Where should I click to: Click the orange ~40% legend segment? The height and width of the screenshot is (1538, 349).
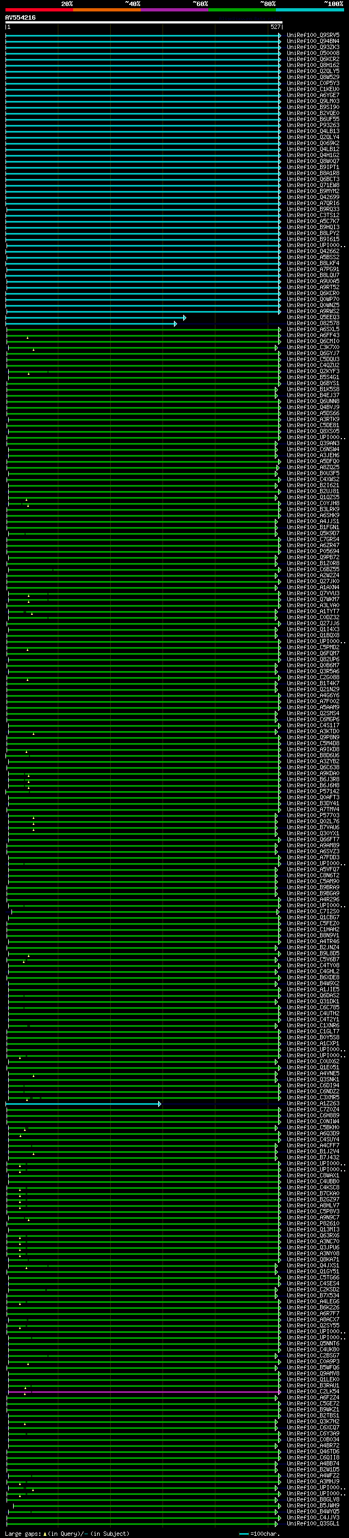(107, 10)
